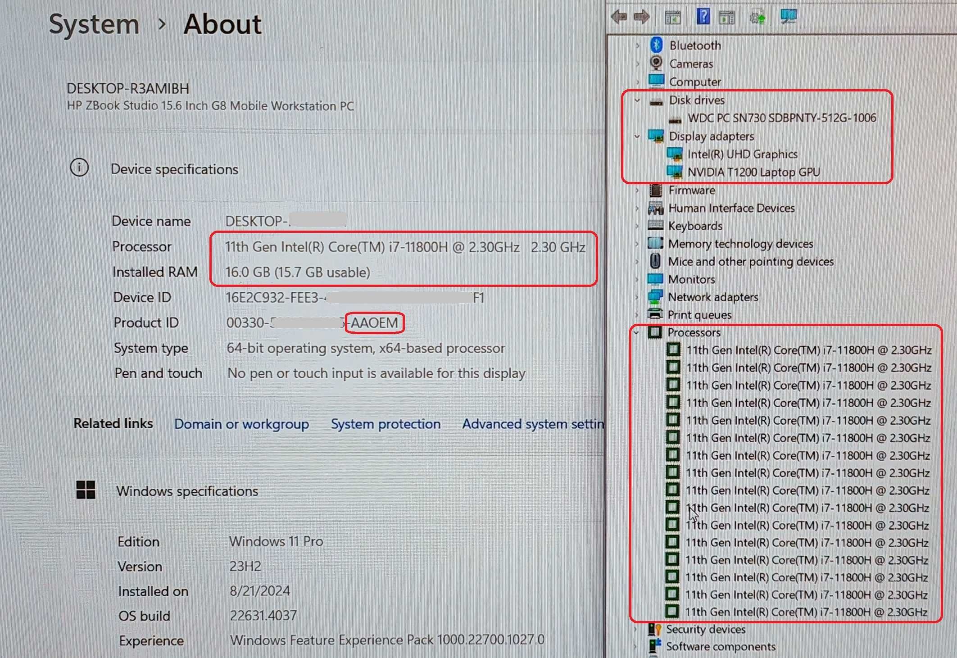Go back to System in breadcrumb
957x658 pixels.
94,24
